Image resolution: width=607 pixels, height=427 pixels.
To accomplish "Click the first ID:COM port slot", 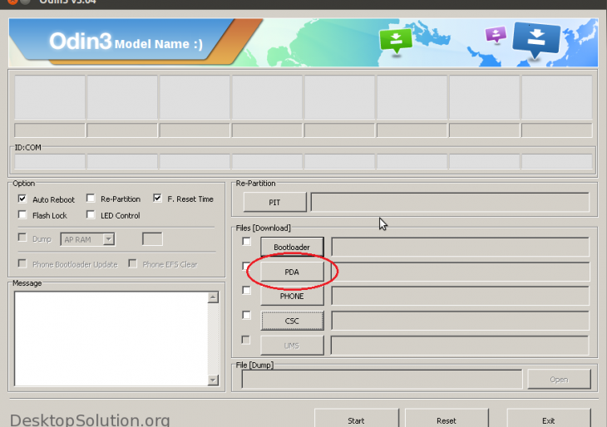I will point(50,161).
